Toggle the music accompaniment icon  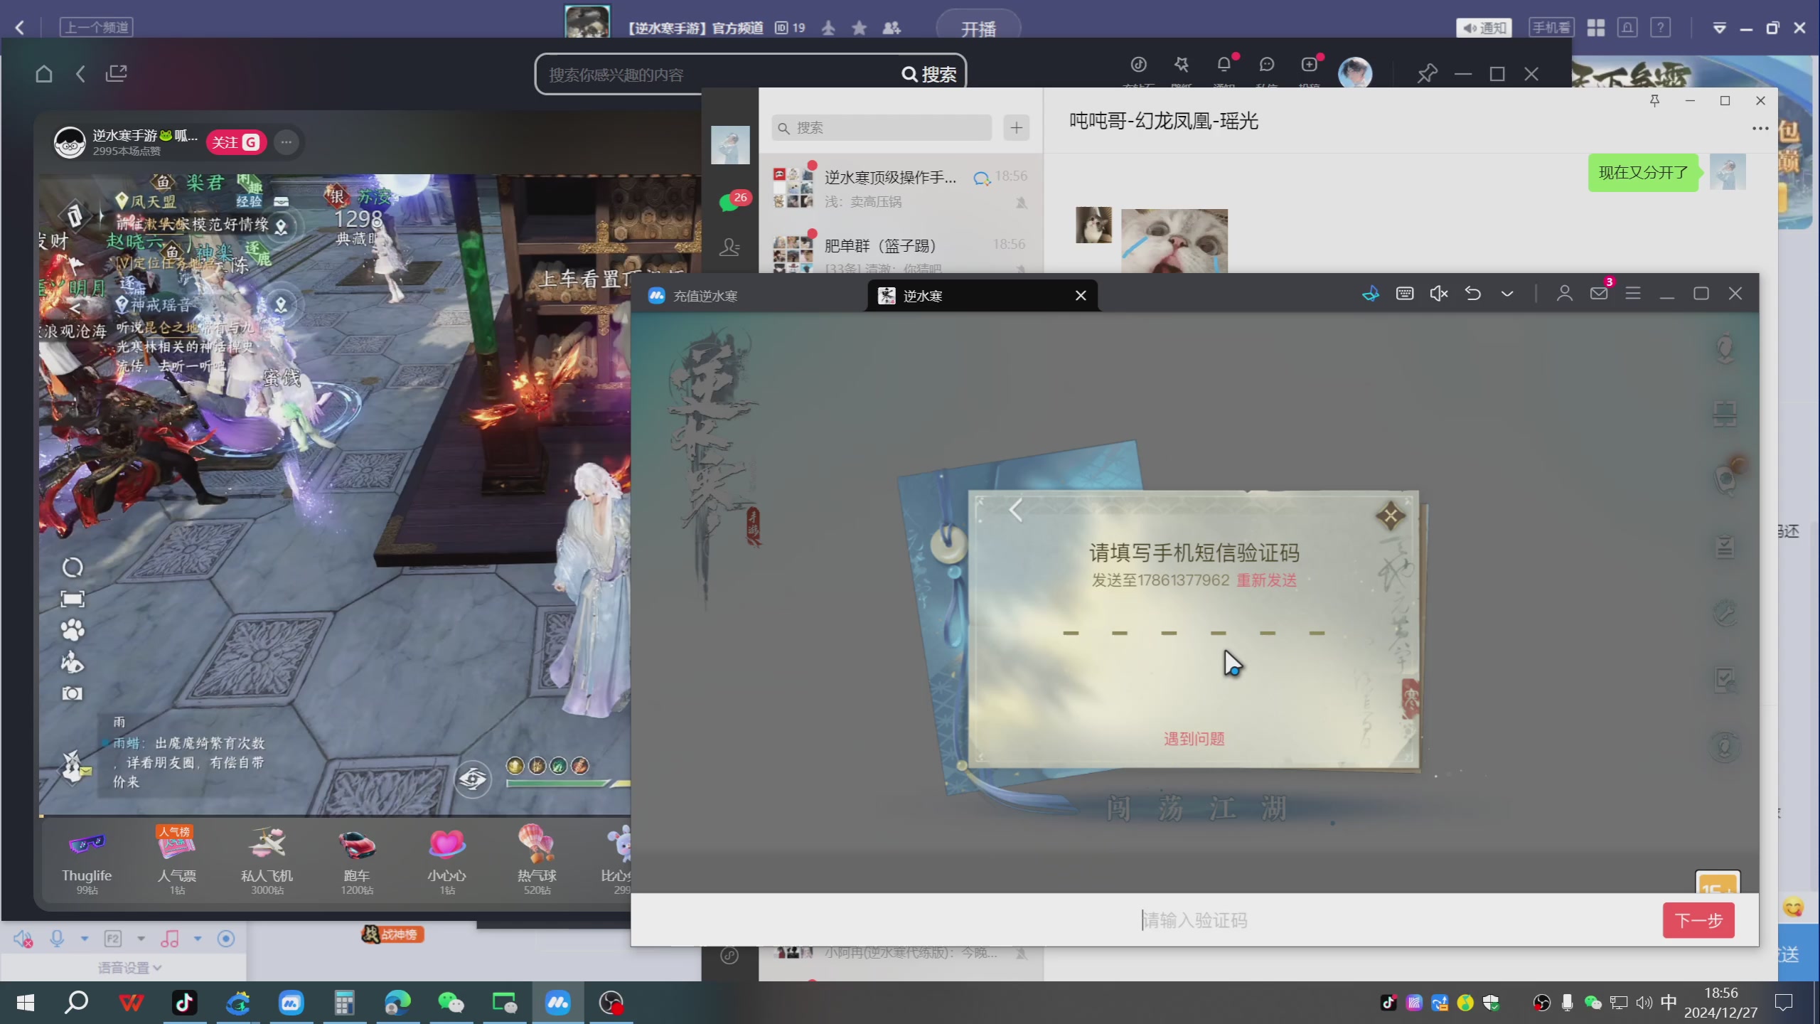coord(170,939)
